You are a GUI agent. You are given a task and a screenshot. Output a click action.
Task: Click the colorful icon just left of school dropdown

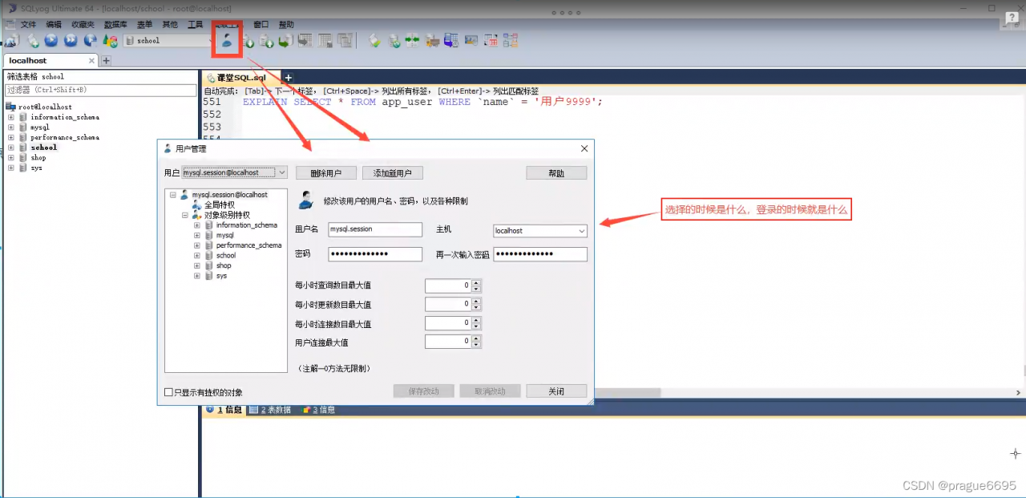[110, 40]
